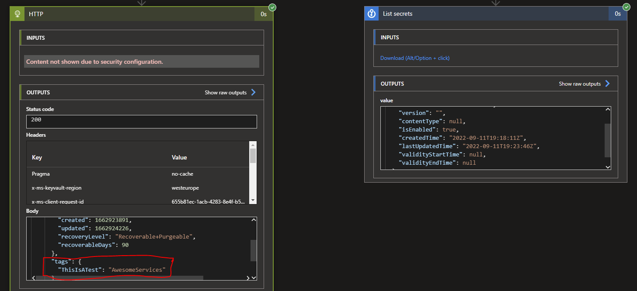Click the chevron next to List secrets Show raw outputs
Screen dimensions: 637x291
click(x=607, y=83)
